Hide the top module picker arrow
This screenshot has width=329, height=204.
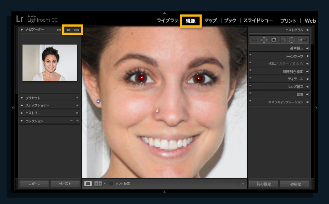coord(164,13)
